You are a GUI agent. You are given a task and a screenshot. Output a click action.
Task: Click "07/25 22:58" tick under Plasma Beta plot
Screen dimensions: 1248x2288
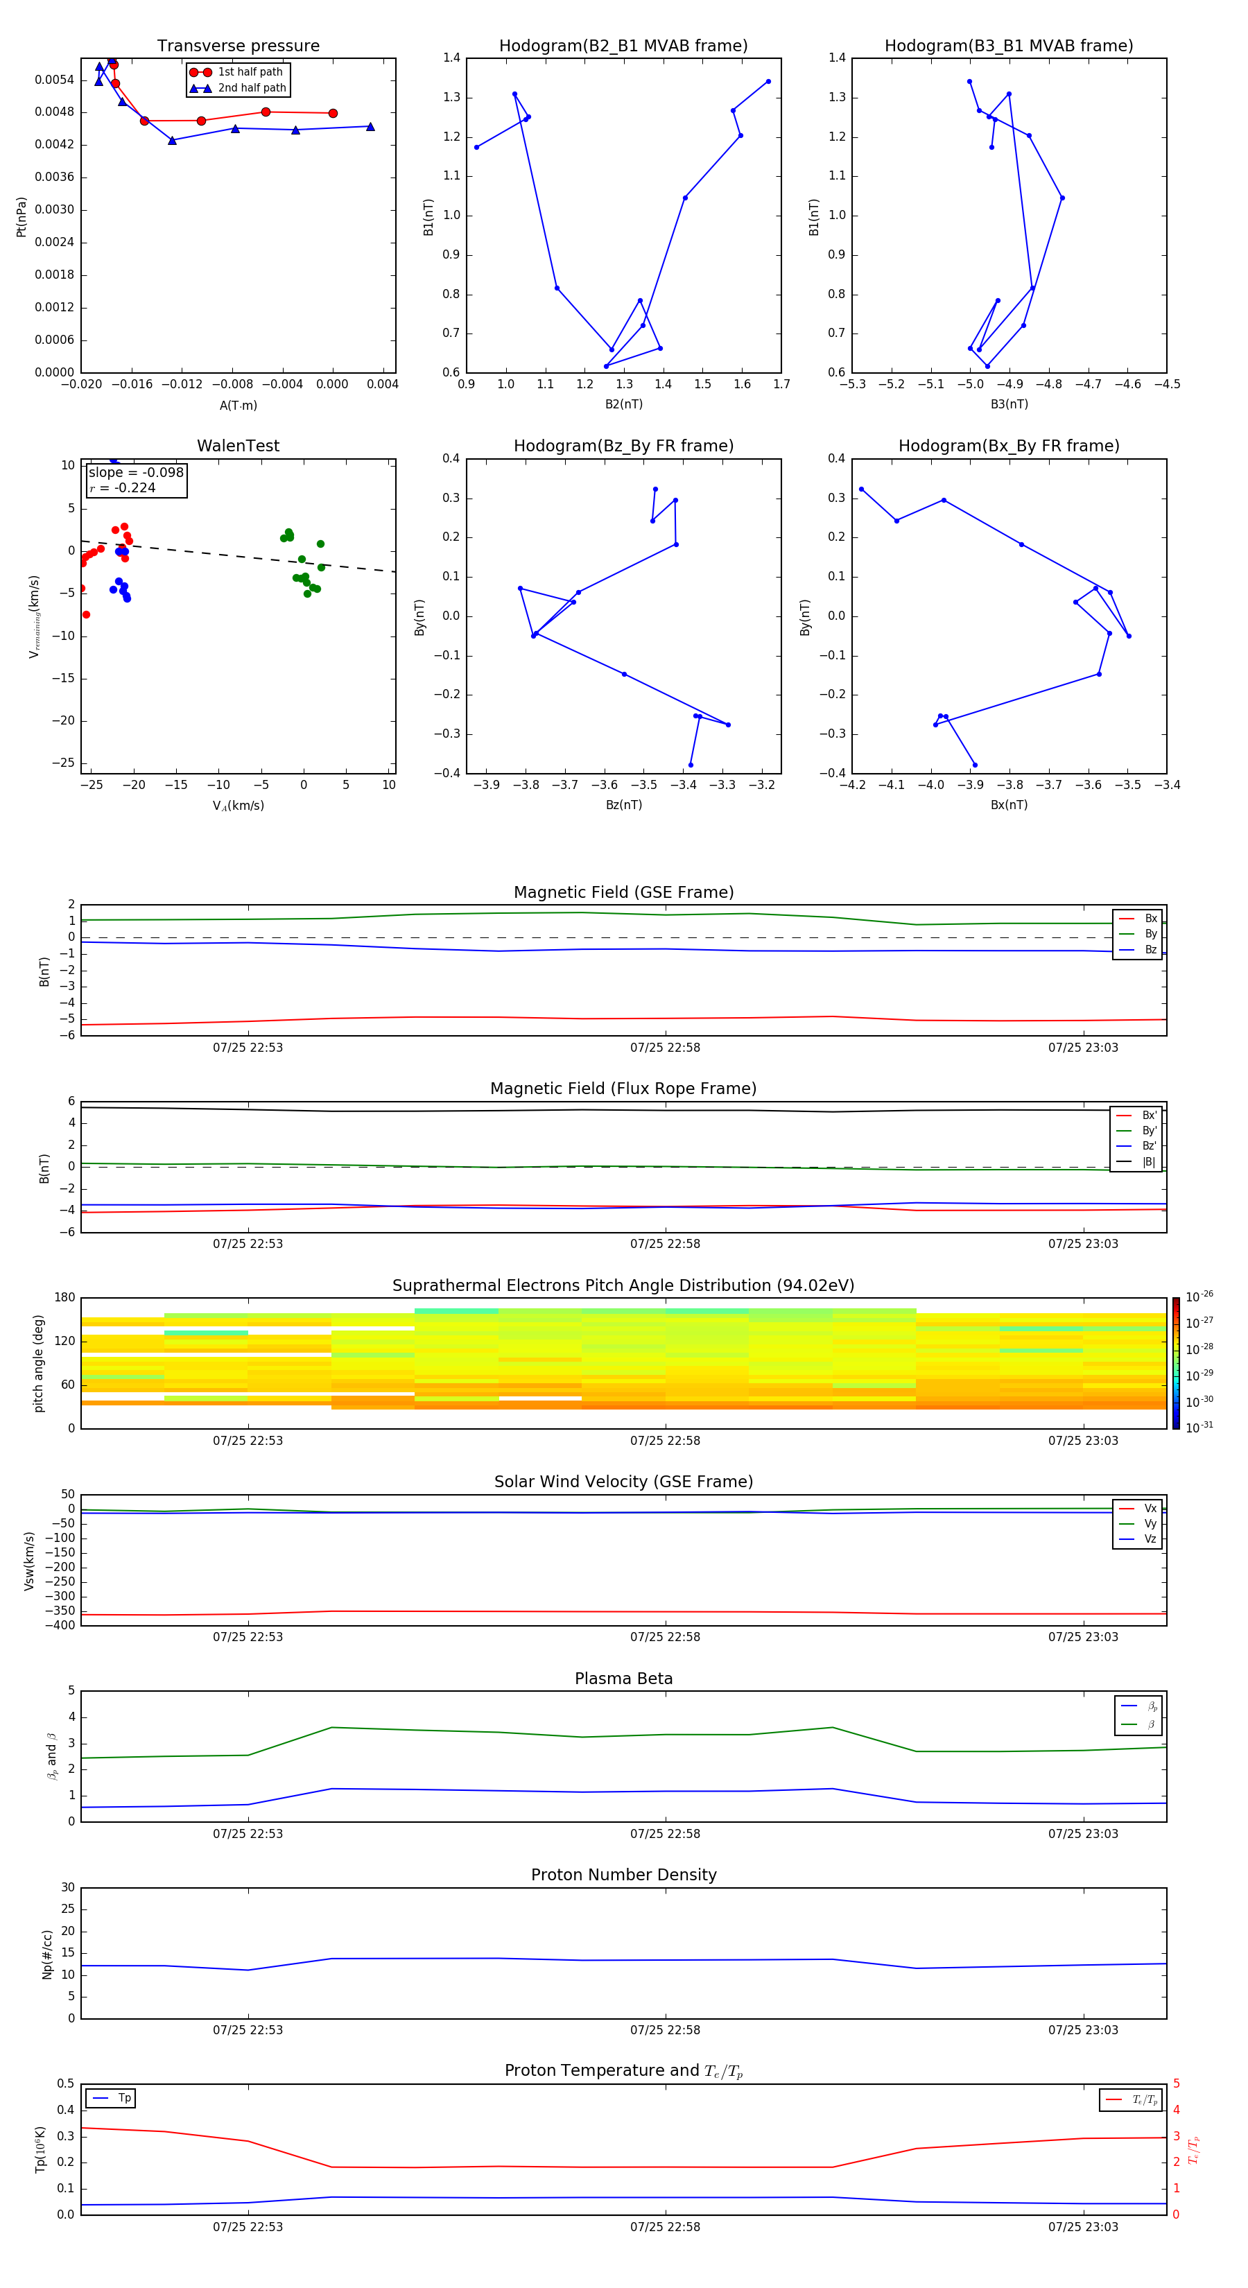pyautogui.click(x=666, y=1834)
